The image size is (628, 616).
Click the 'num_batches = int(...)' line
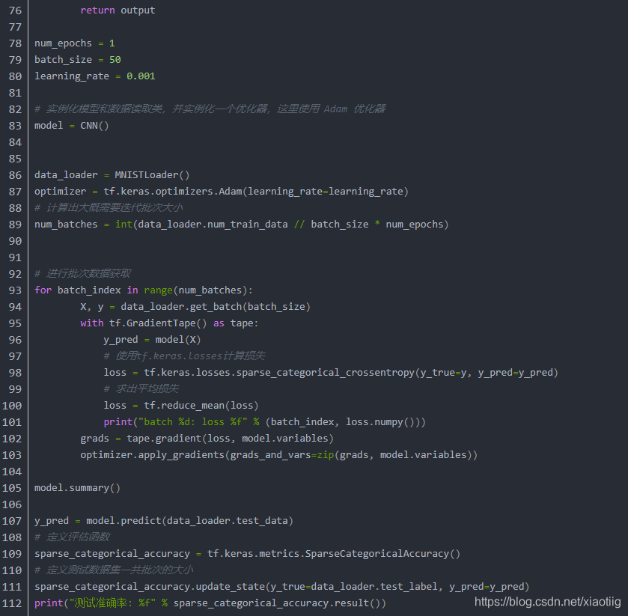coord(241,225)
